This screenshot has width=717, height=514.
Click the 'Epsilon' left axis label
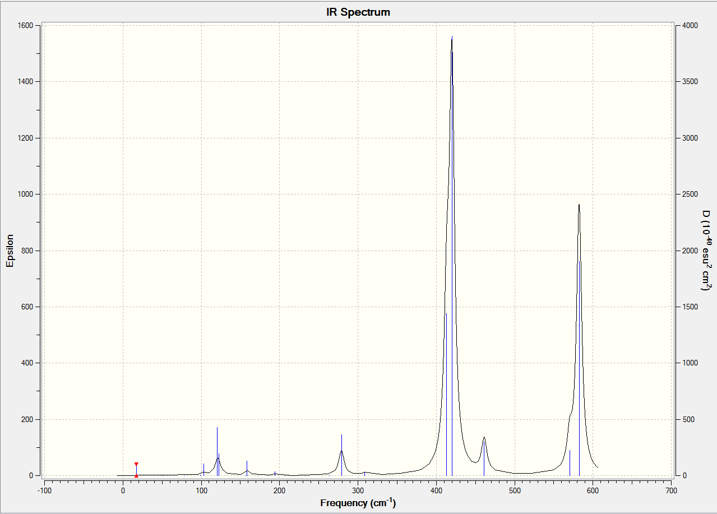click(x=10, y=251)
